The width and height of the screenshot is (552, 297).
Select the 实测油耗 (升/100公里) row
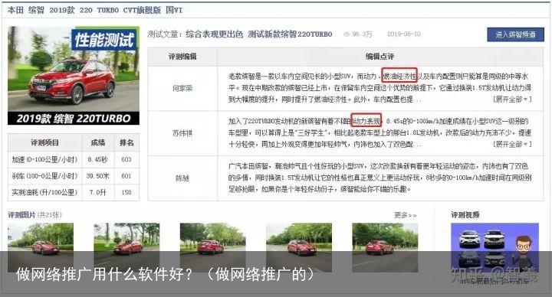(74, 192)
